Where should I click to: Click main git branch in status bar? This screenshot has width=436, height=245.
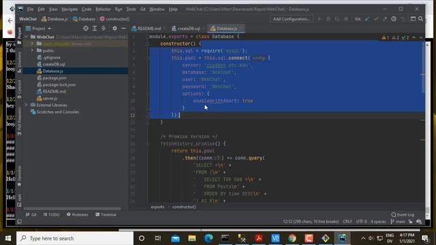[398, 221]
